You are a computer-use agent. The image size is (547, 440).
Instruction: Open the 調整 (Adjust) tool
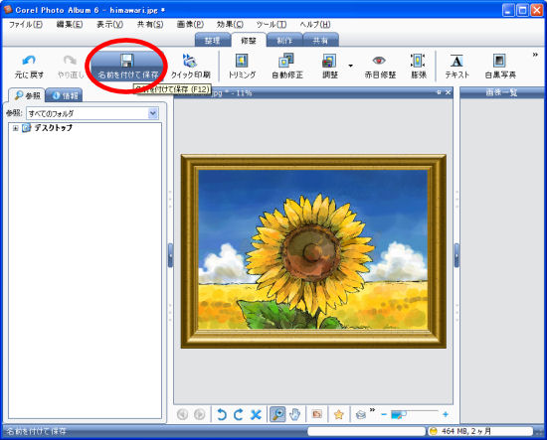(329, 67)
